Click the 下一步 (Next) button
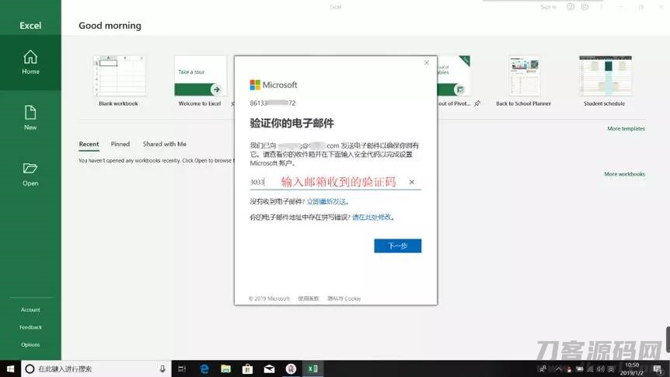Screen dimensions: 670x377 397,246
